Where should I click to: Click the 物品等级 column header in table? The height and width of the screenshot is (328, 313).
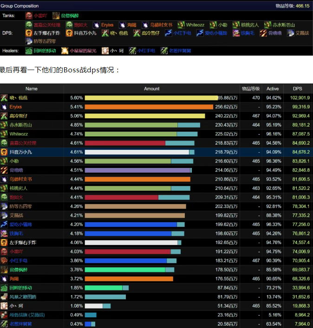(251, 89)
